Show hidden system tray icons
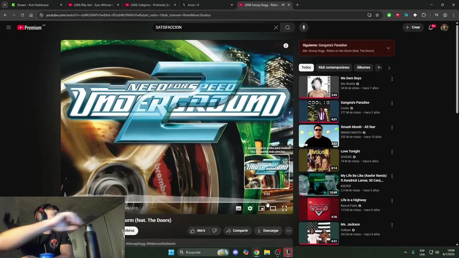This screenshot has width=459, height=258. click(x=405, y=252)
